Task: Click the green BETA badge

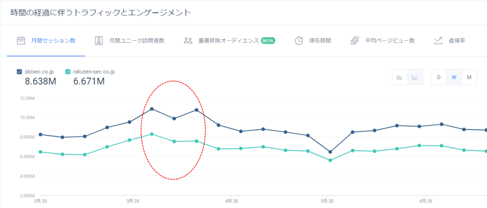Action: [268, 40]
